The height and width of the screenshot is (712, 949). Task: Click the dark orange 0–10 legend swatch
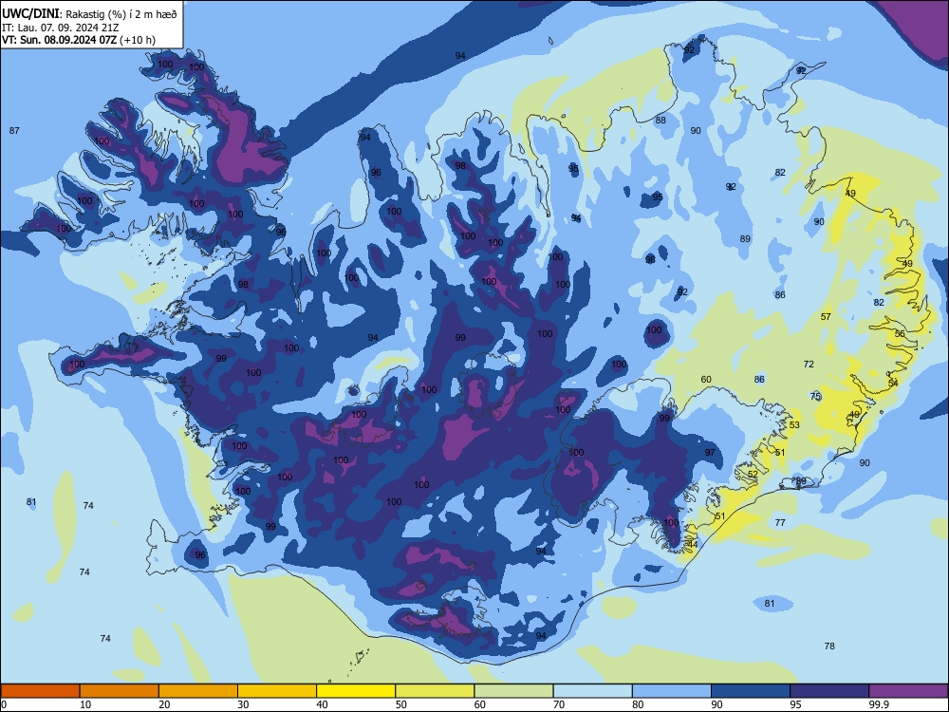(x=40, y=691)
